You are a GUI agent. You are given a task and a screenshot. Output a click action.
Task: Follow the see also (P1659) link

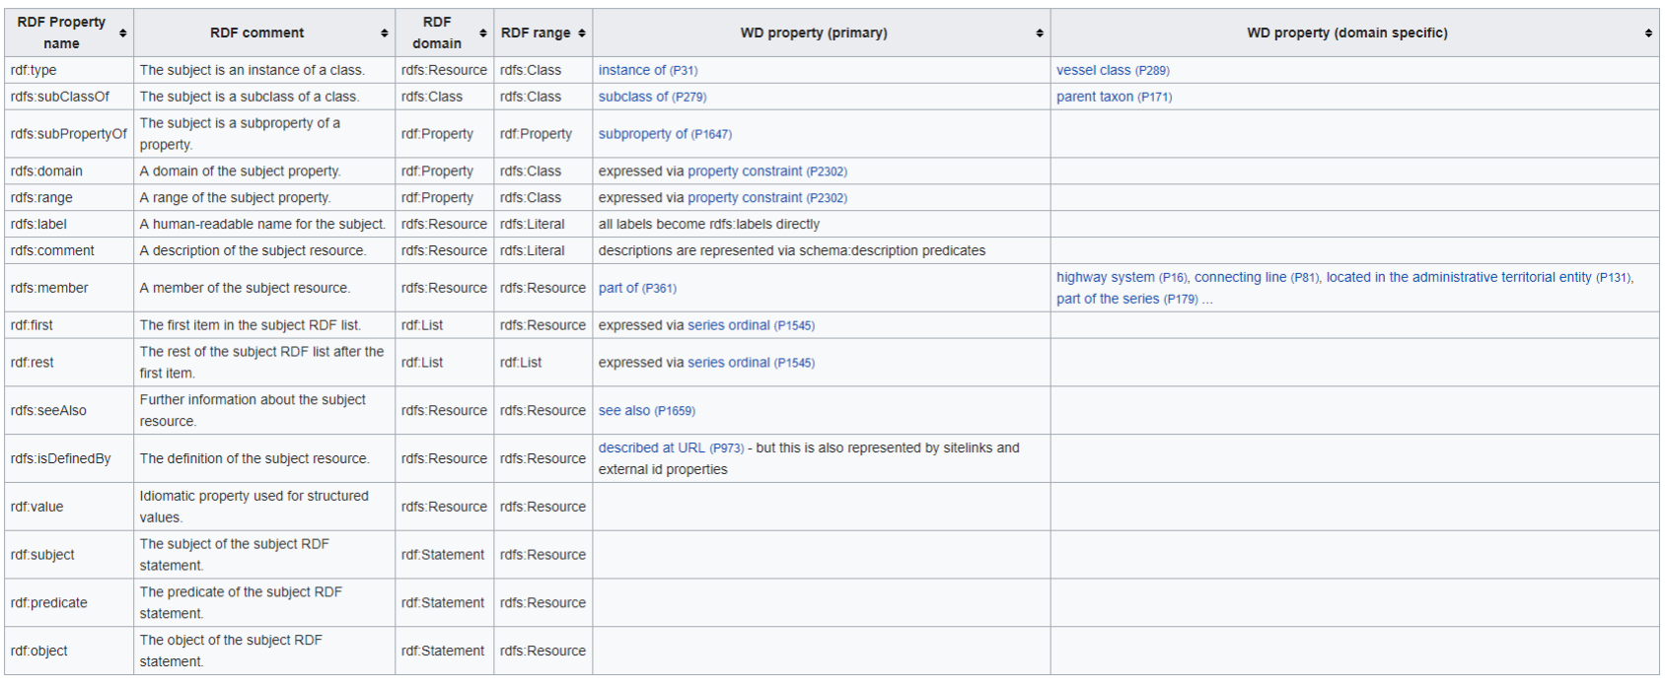point(646,411)
